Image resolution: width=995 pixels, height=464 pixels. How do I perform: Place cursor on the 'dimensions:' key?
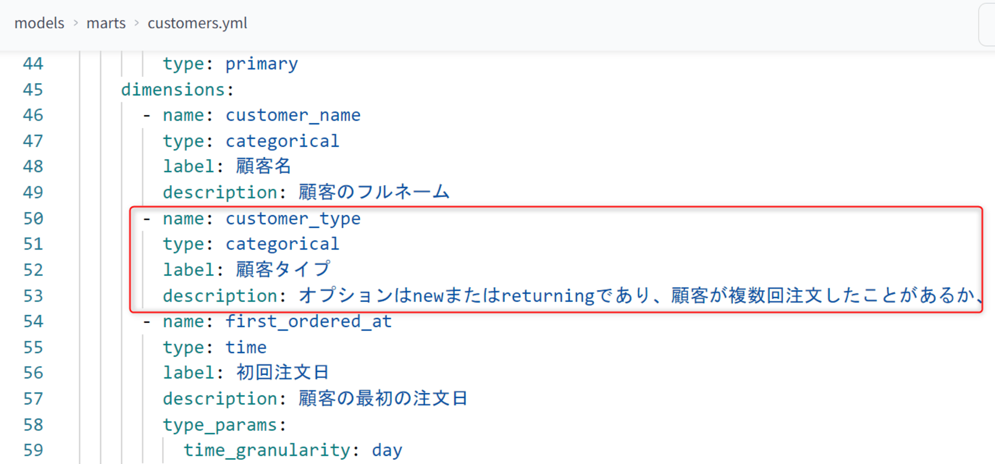(177, 90)
